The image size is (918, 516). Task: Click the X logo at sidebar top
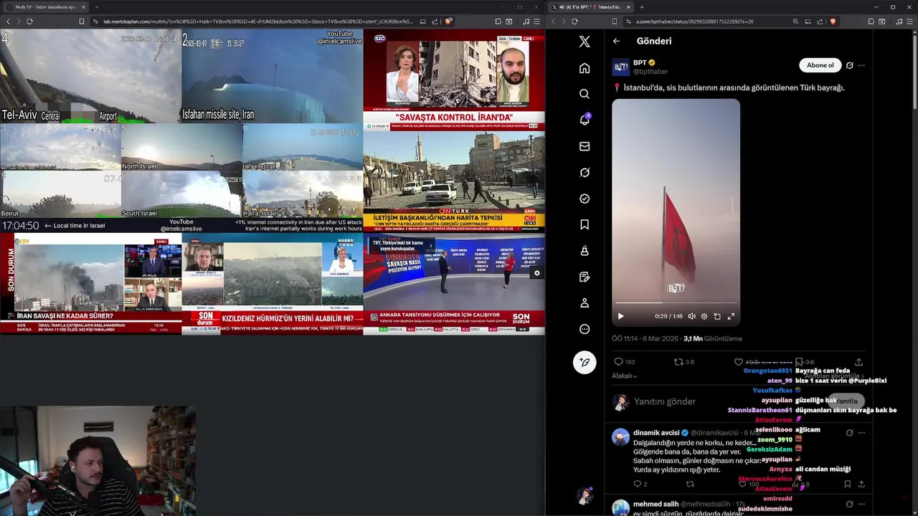(x=585, y=42)
